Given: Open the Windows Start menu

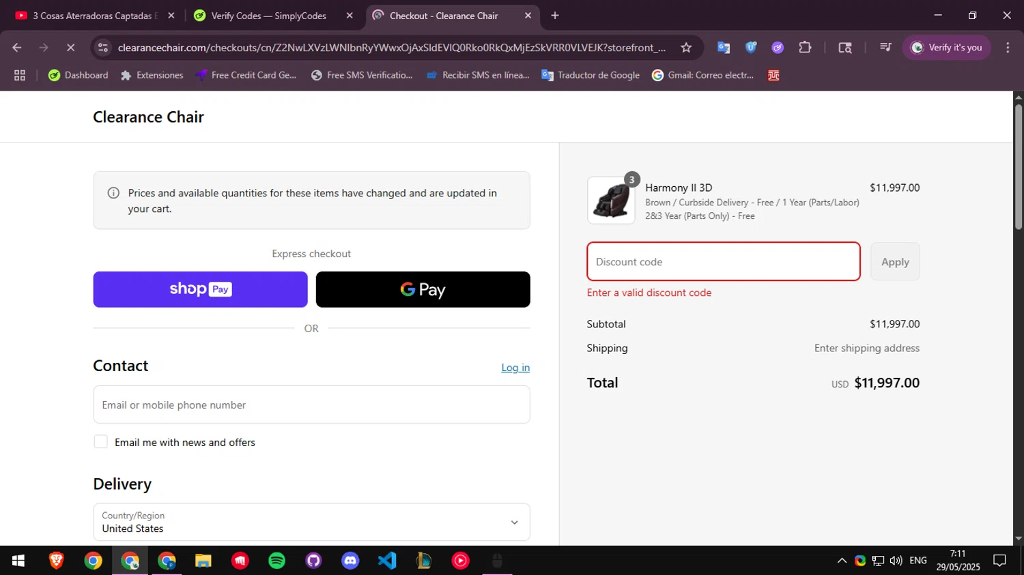Looking at the screenshot, I should [18, 561].
